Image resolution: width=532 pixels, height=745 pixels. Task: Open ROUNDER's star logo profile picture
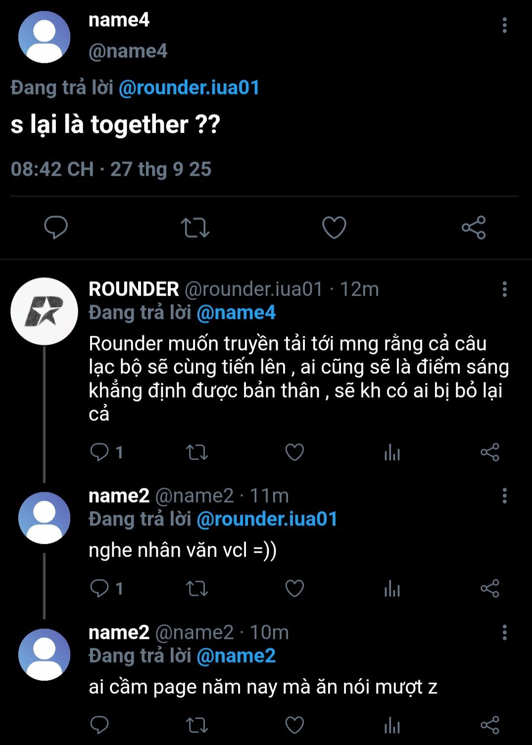point(44,311)
